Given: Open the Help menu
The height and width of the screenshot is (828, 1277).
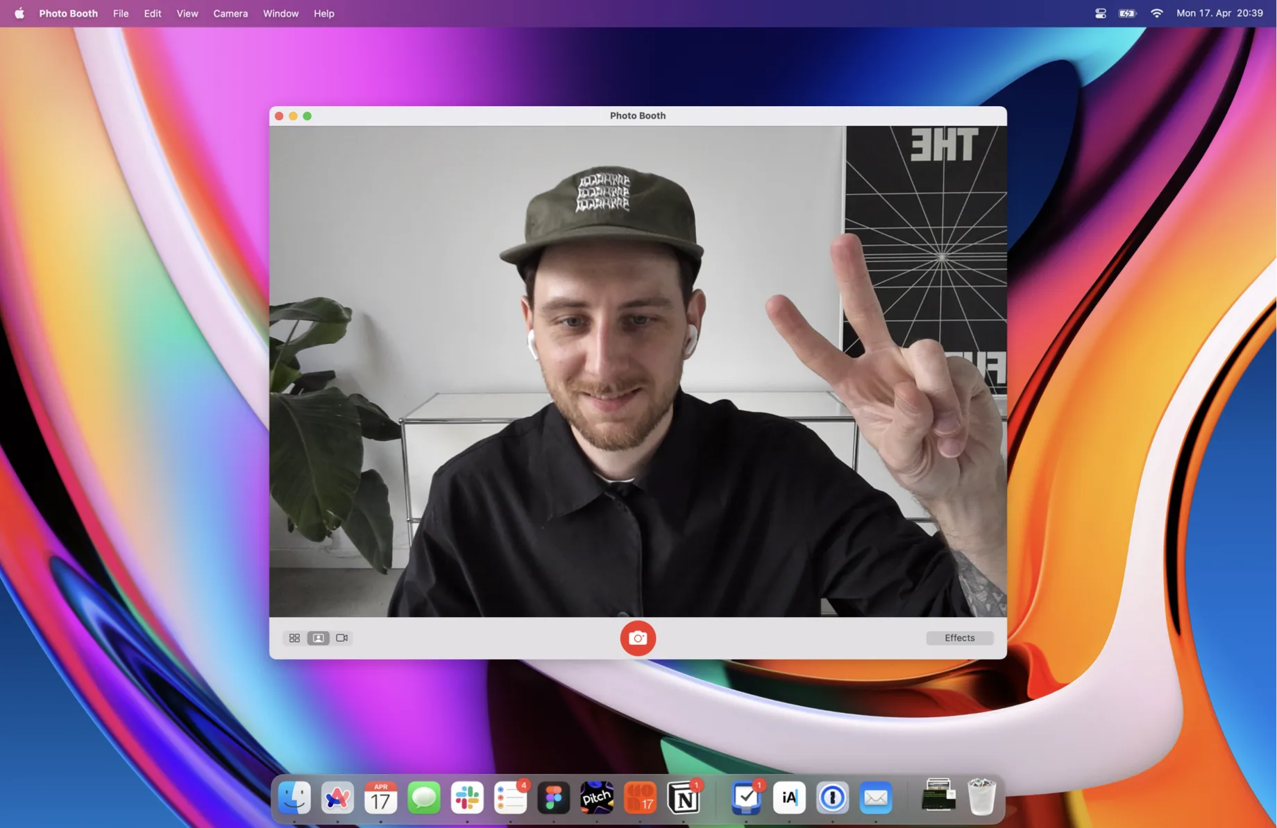Looking at the screenshot, I should (x=324, y=13).
